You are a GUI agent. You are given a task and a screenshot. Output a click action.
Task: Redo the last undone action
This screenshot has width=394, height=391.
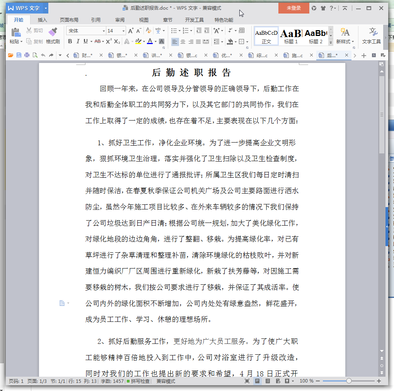point(51,55)
